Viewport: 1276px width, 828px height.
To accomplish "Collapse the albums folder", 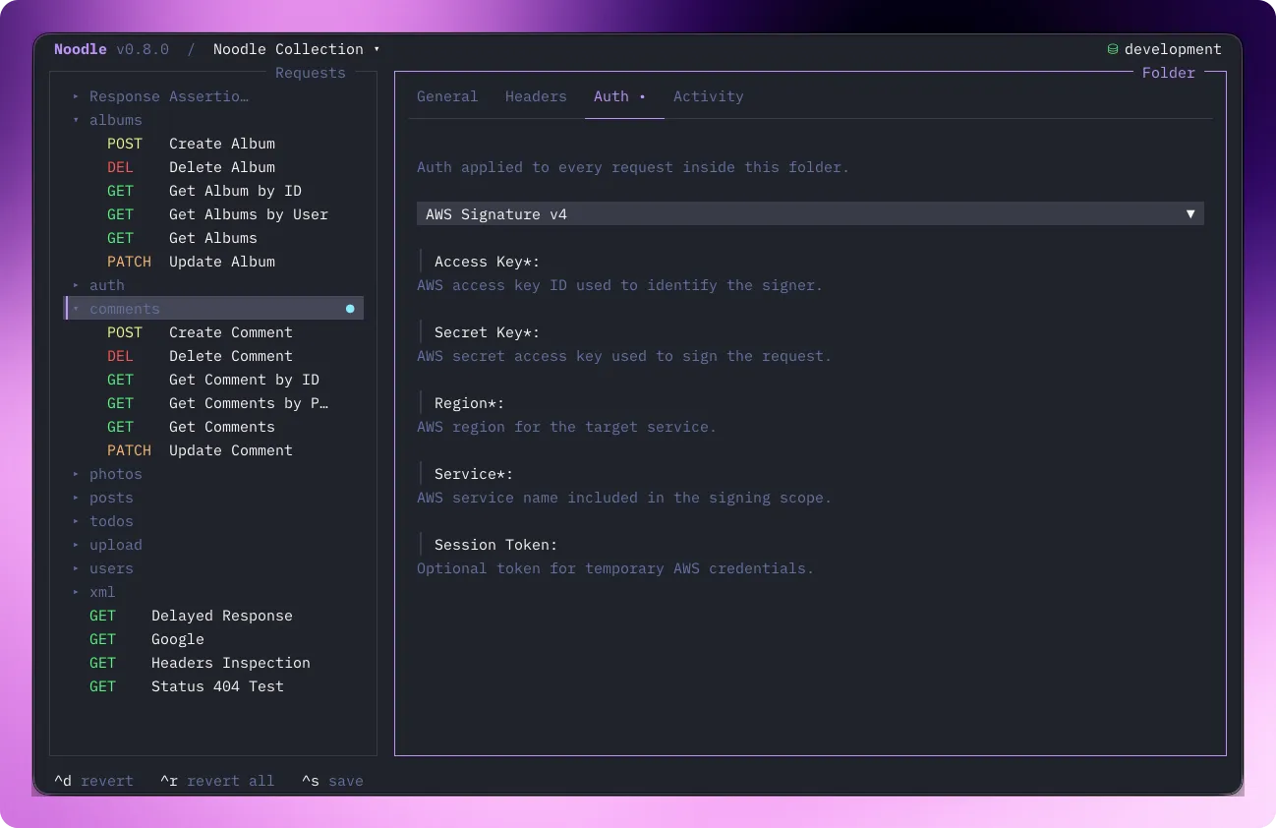I will [x=76, y=120].
